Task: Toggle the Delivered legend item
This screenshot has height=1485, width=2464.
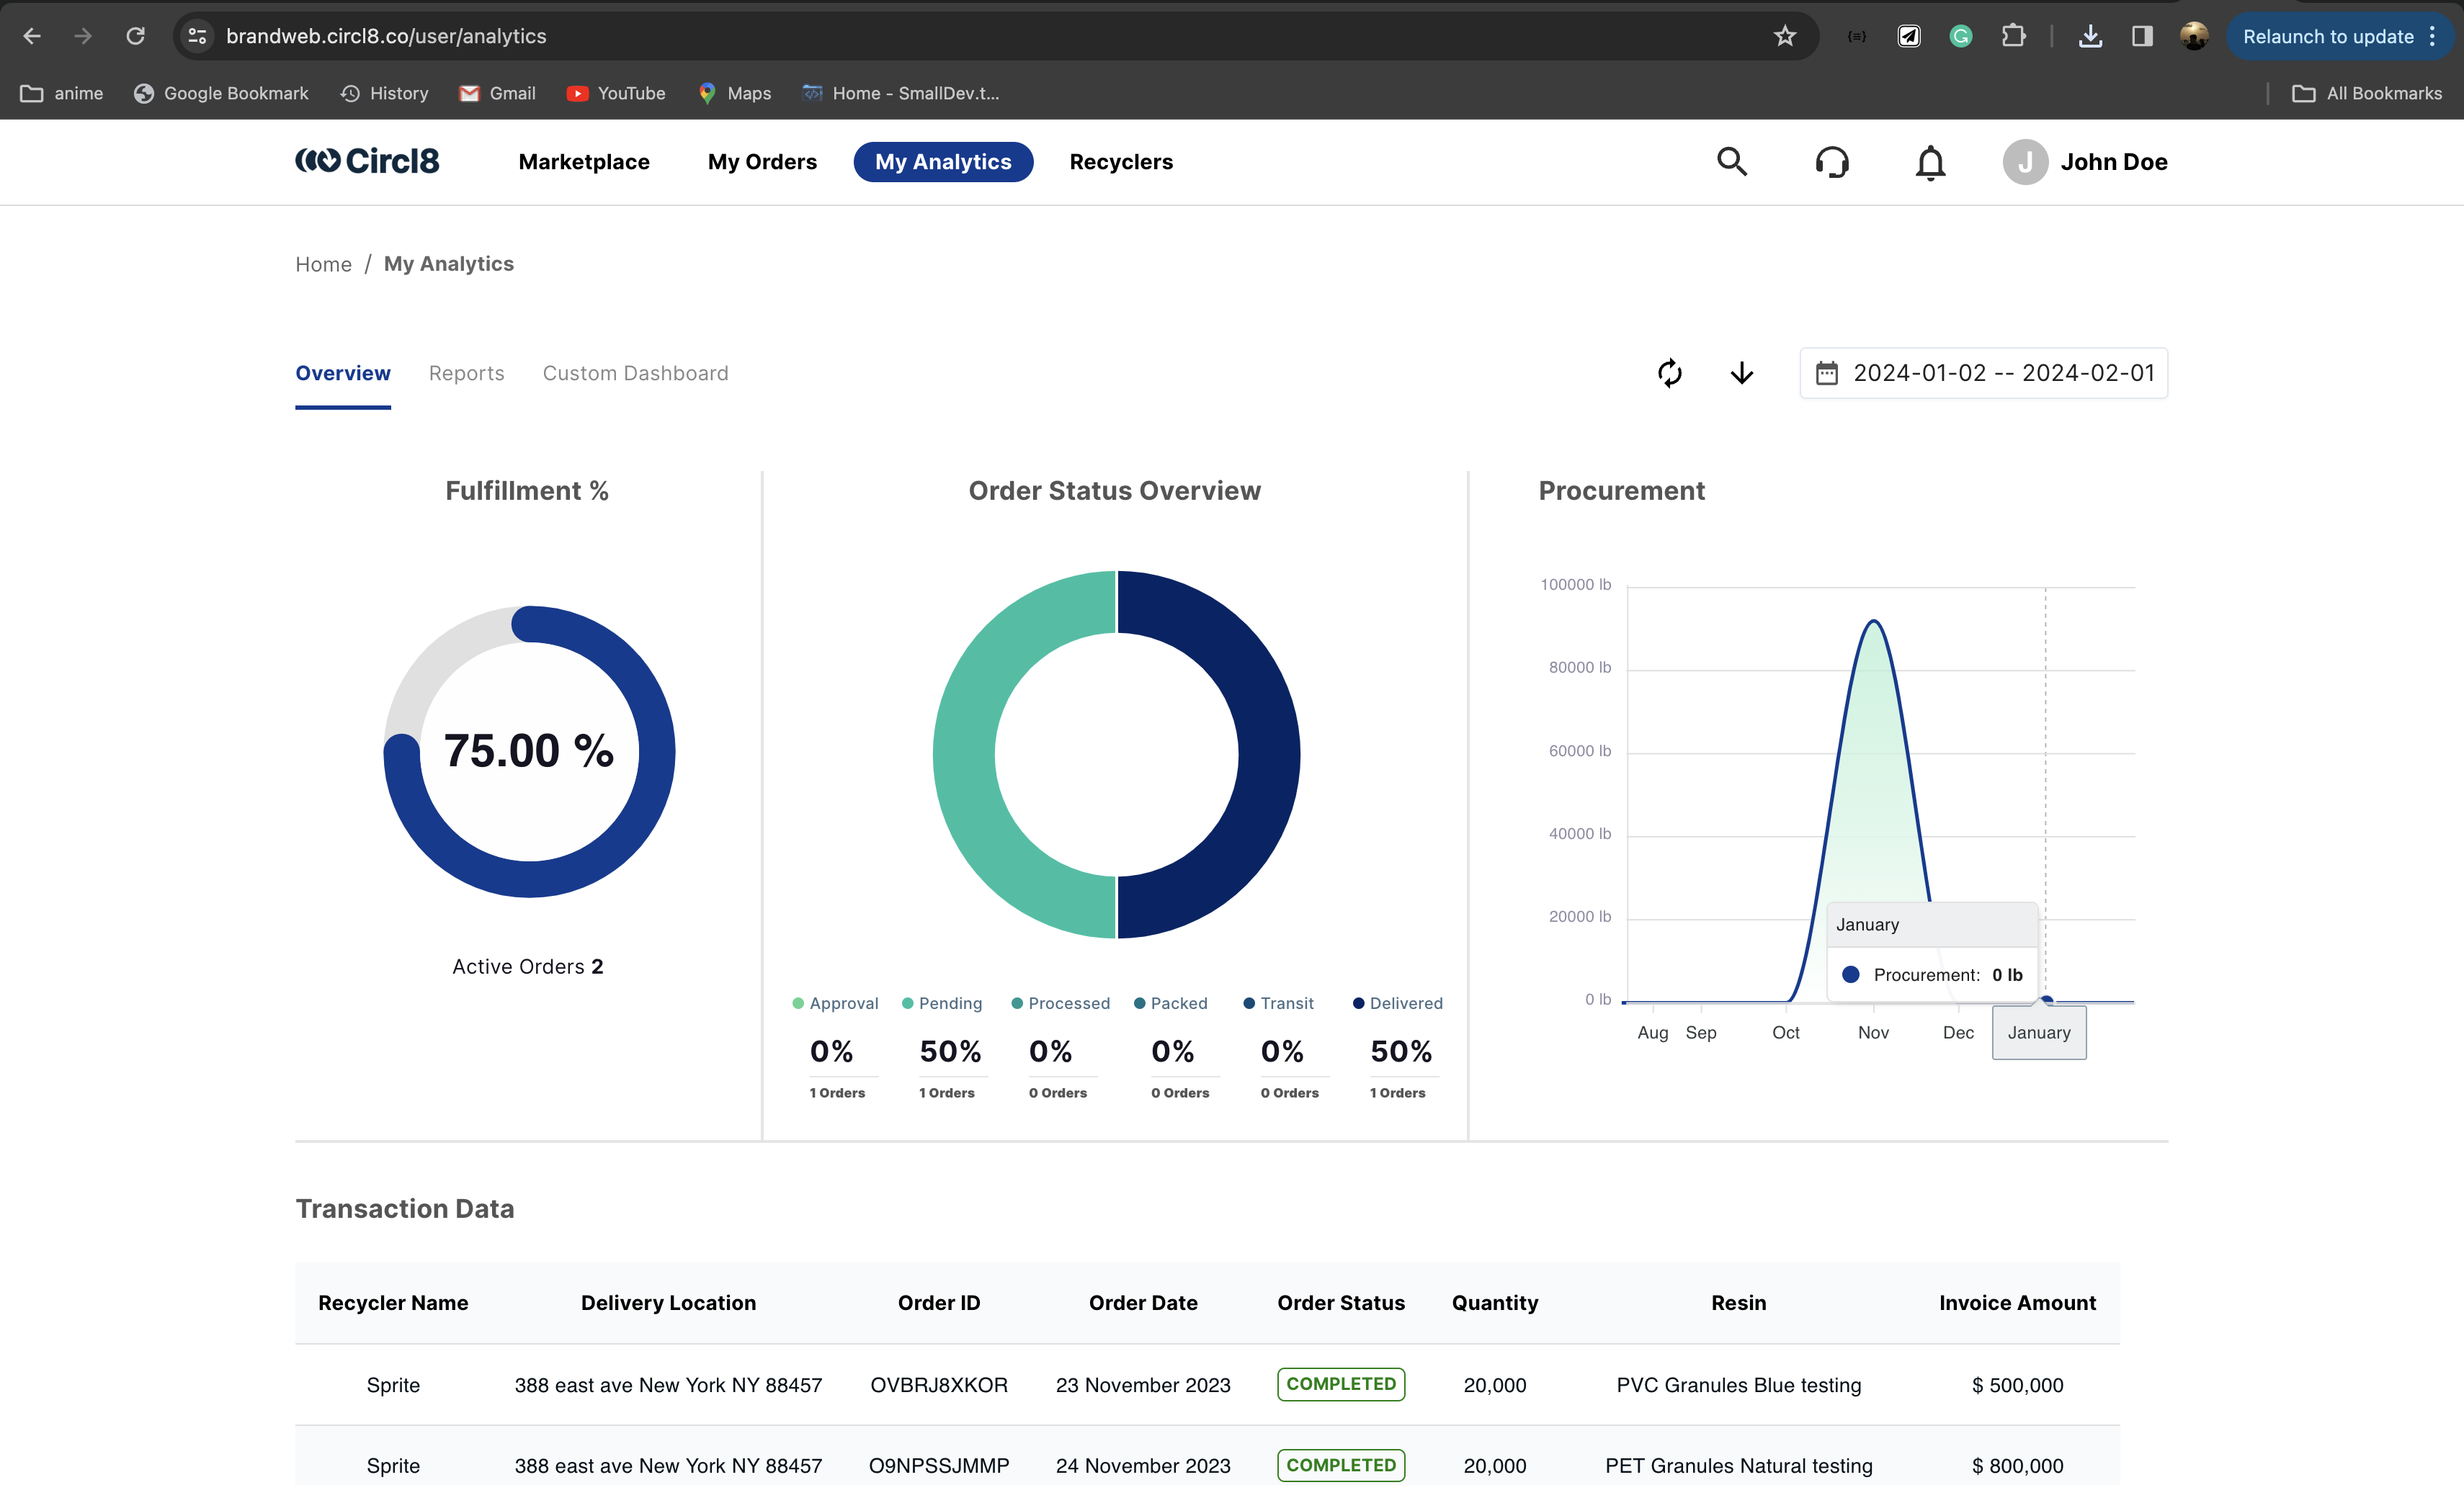Action: [1397, 1002]
